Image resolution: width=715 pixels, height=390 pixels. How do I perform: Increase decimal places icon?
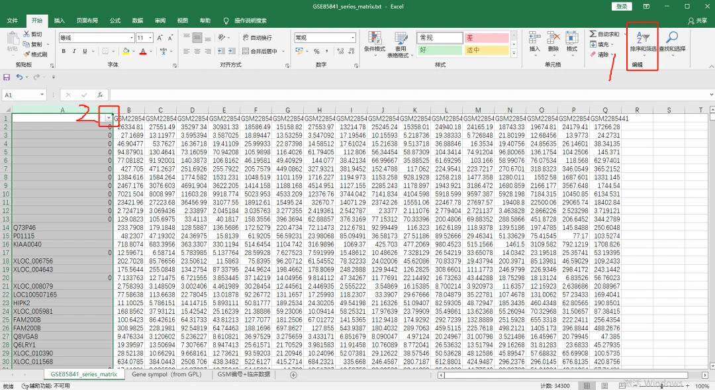340,51
